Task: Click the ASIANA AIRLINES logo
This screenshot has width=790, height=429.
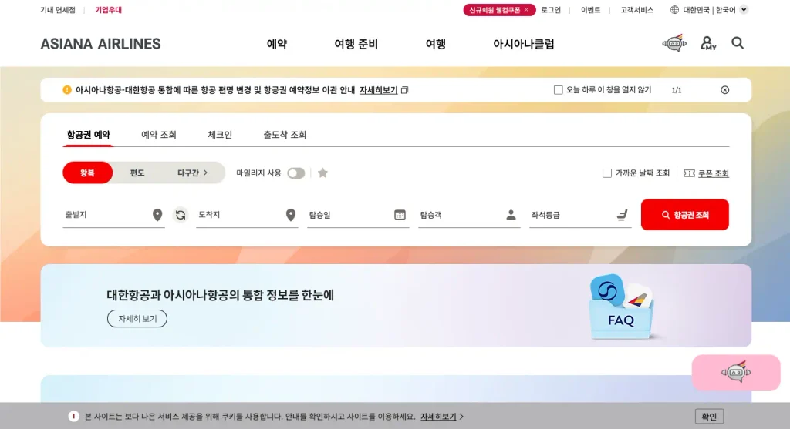Action: click(x=101, y=44)
